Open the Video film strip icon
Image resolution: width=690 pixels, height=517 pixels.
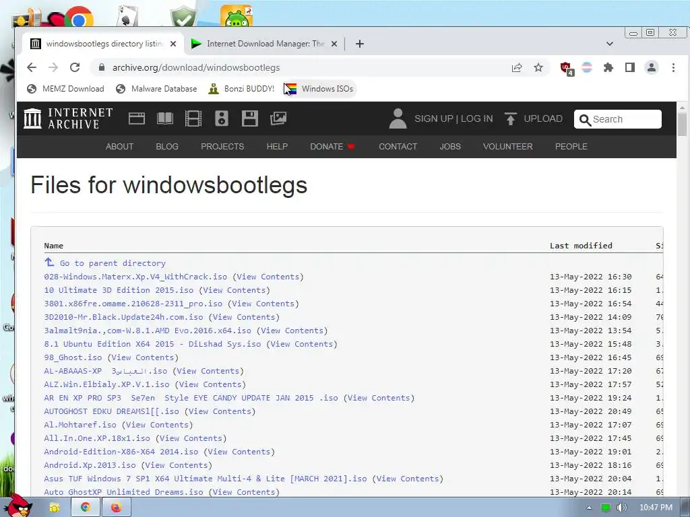coord(193,118)
